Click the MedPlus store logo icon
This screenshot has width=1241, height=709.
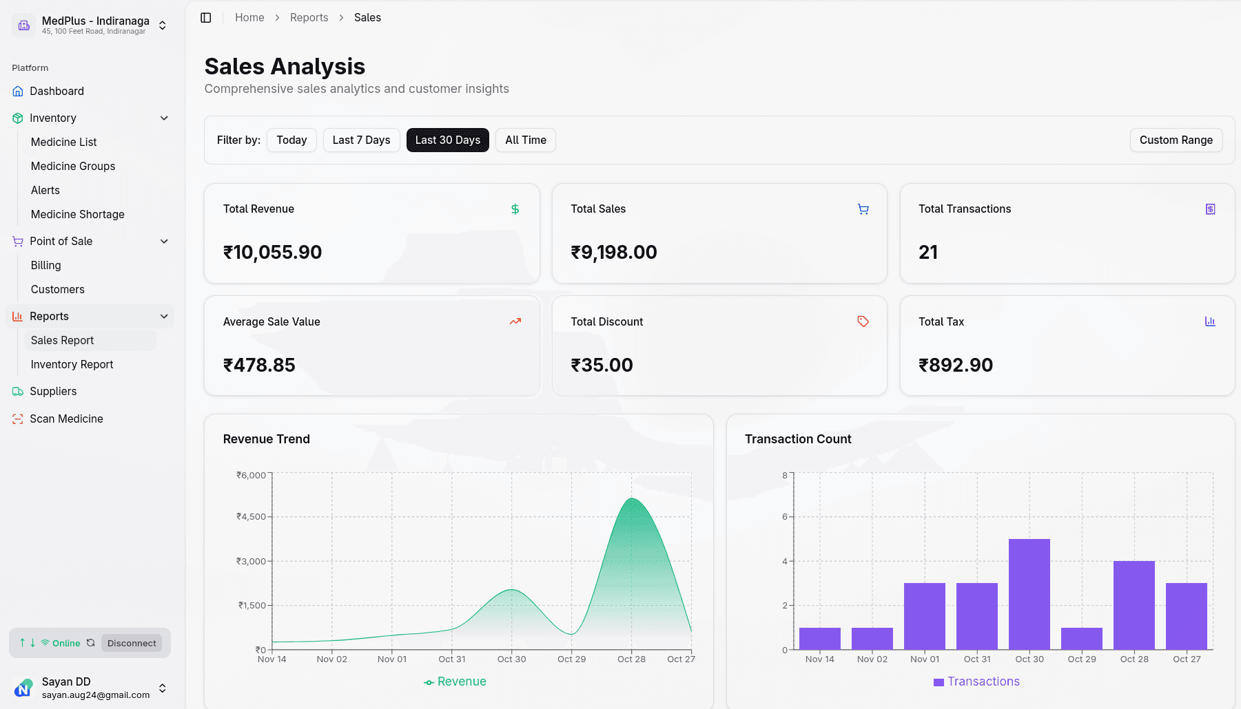pos(24,25)
